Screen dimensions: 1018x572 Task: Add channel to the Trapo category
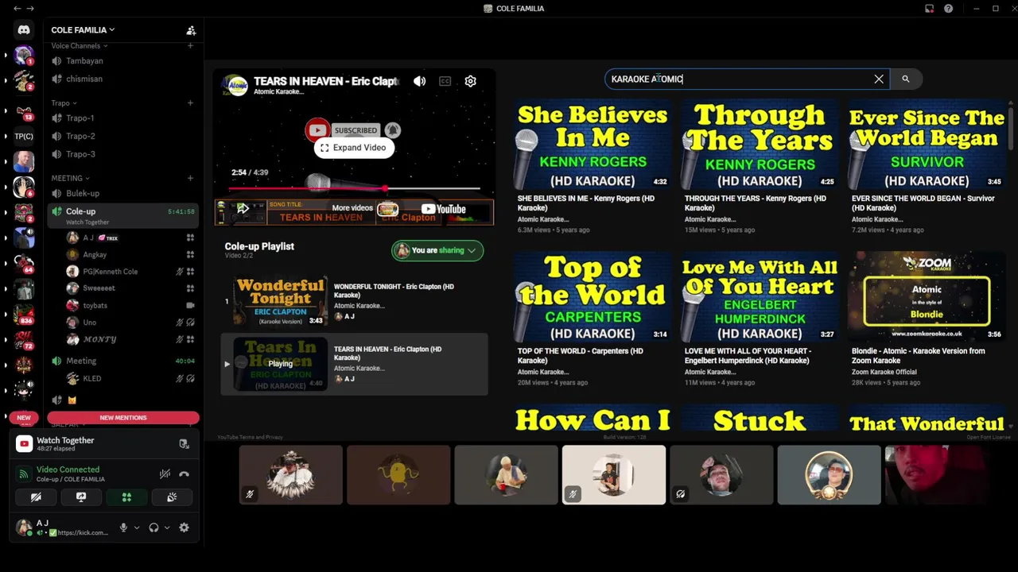tap(190, 102)
